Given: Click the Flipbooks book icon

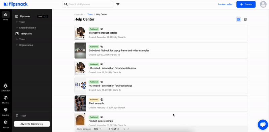Looking at the screenshot, I should coord(16,16).
